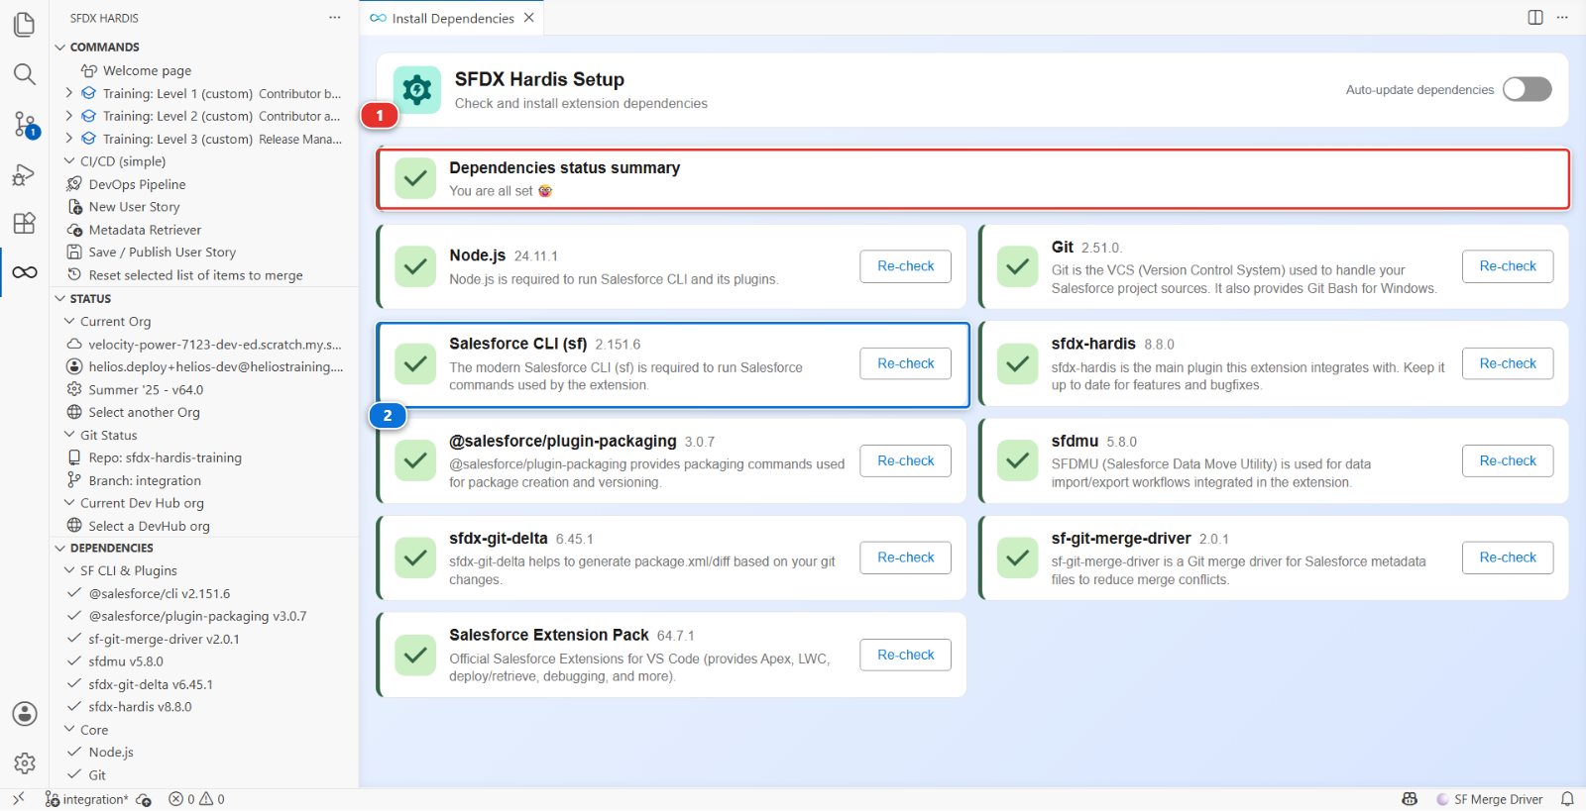Select "@salesforce/cli v2.151.6" in the dependencies tree
This screenshot has width=1586, height=811.
click(204, 593)
